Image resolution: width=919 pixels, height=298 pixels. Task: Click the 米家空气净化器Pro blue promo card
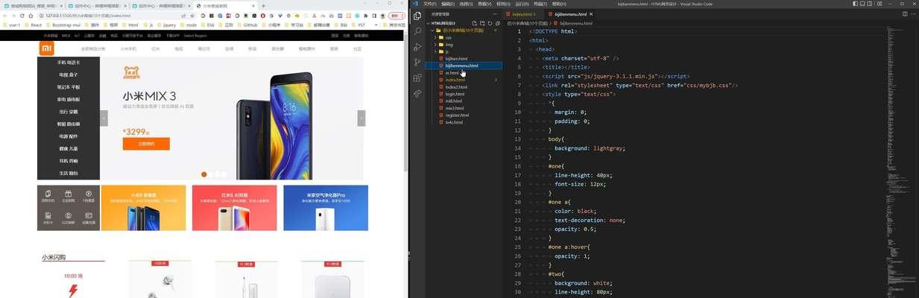(x=326, y=208)
